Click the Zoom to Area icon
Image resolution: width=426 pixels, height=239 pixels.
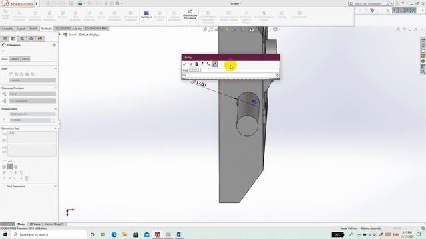210,29
